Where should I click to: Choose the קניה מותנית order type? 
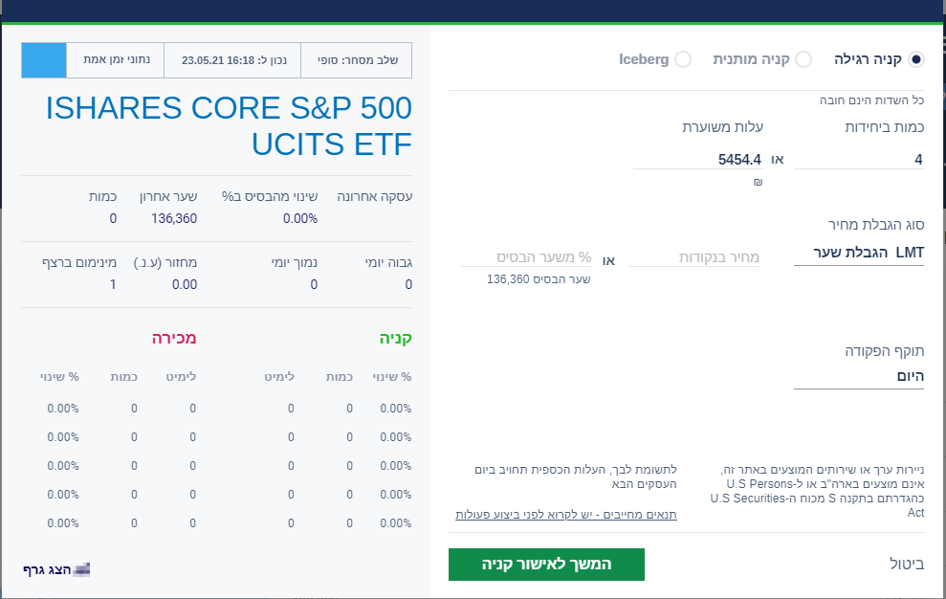click(803, 59)
